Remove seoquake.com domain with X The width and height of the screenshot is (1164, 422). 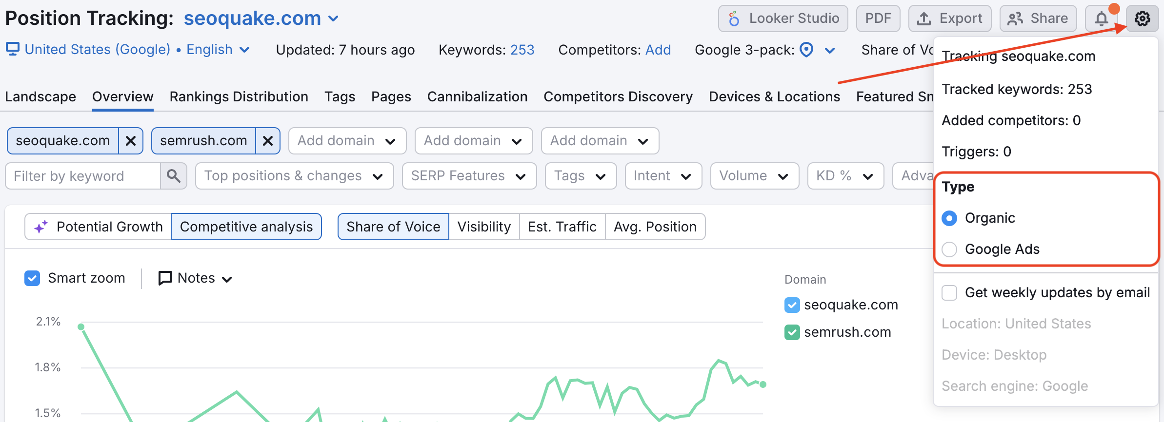[131, 141]
